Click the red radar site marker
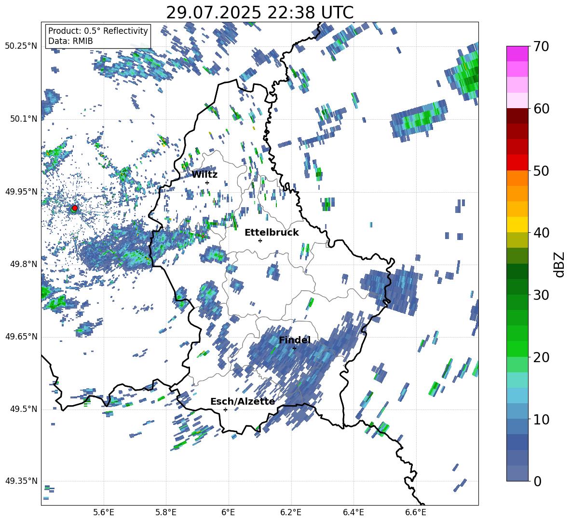The width and height of the screenshot is (571, 522). 74,208
